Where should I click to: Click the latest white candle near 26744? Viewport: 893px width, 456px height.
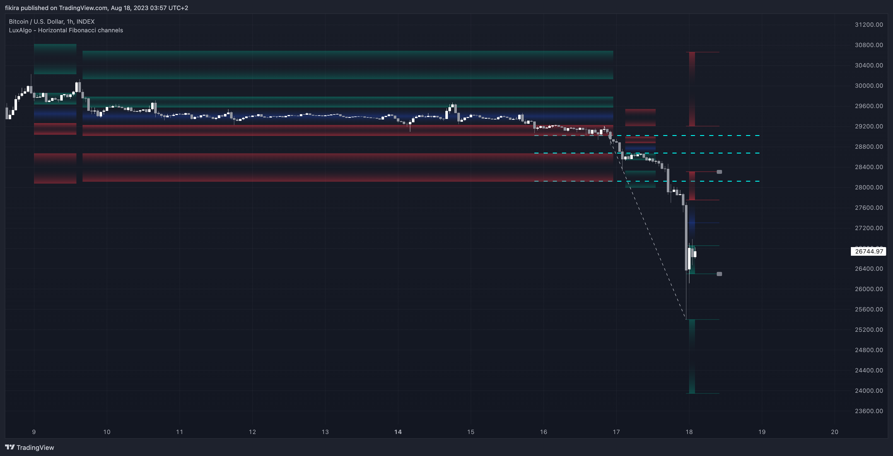point(695,254)
